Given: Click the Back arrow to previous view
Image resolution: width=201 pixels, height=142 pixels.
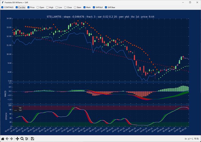Looking at the screenshot, I should pyautogui.click(x=7, y=139).
